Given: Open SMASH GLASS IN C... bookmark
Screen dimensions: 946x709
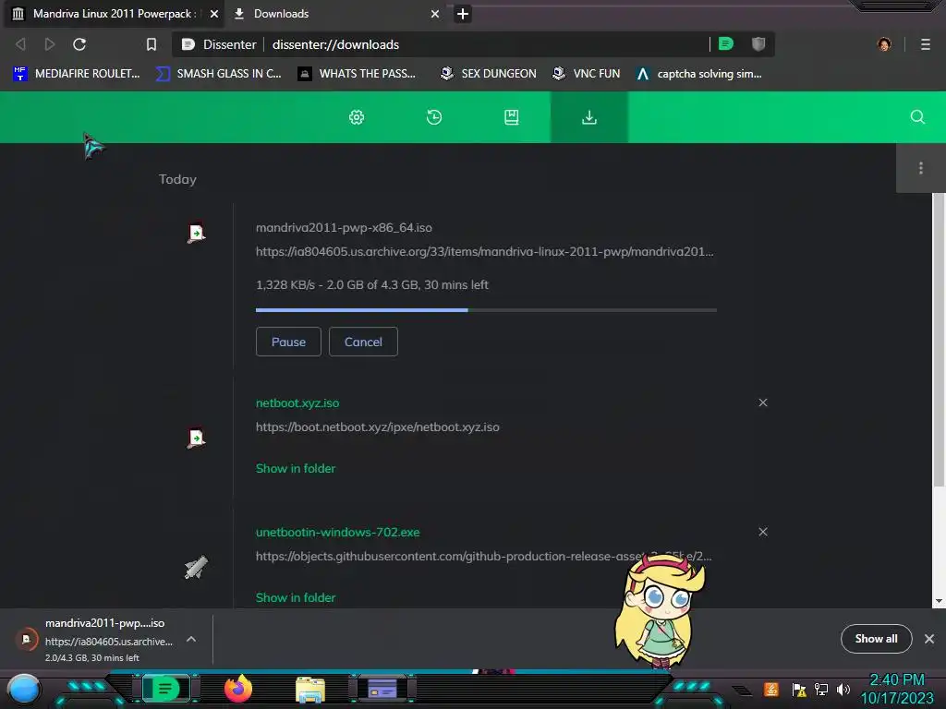Looking at the screenshot, I should pos(218,74).
